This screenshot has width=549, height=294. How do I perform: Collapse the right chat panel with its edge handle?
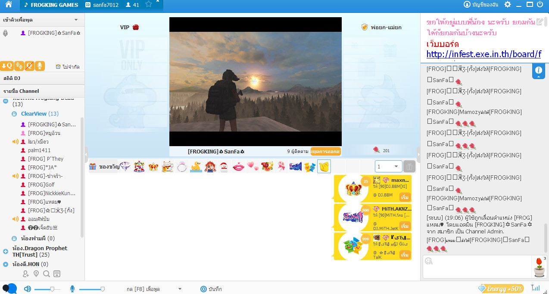[418, 154]
